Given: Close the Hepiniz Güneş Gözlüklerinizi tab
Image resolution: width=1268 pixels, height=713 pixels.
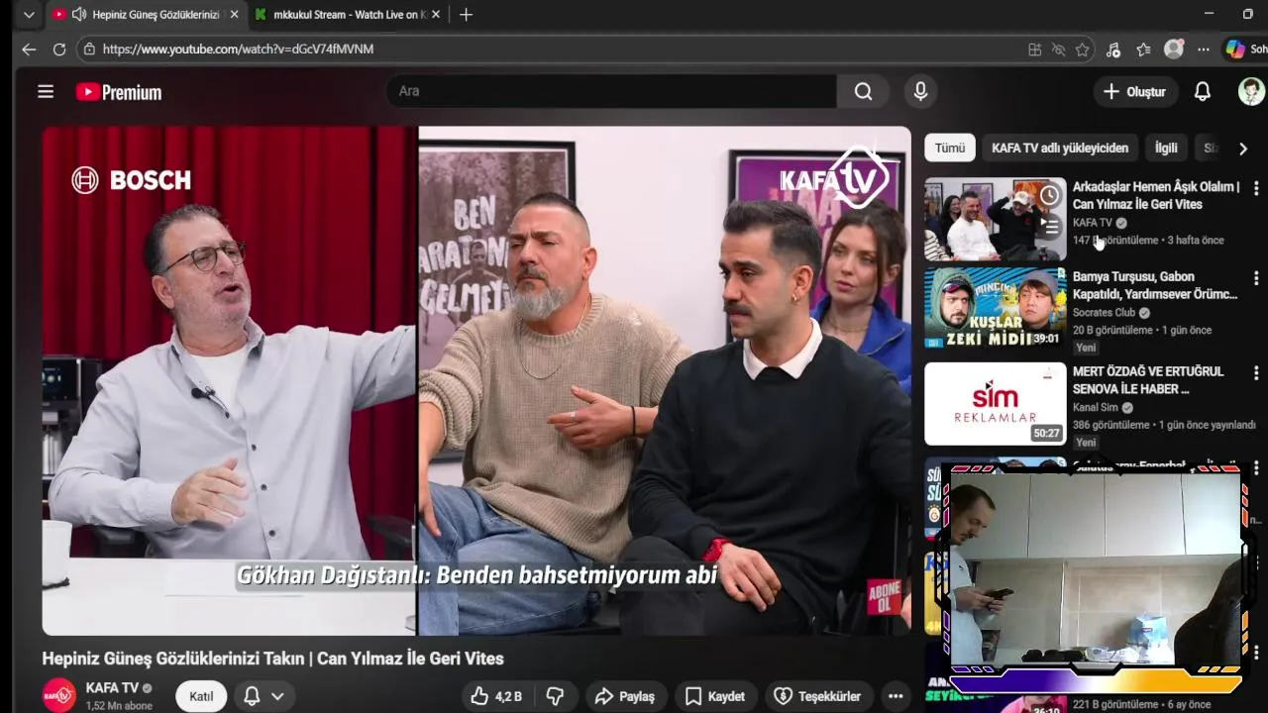Looking at the screenshot, I should (x=234, y=14).
